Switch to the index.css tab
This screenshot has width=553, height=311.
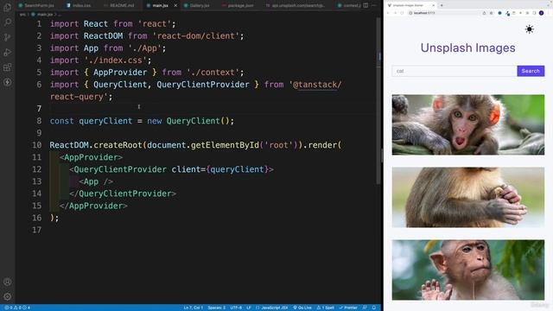coord(79,5)
